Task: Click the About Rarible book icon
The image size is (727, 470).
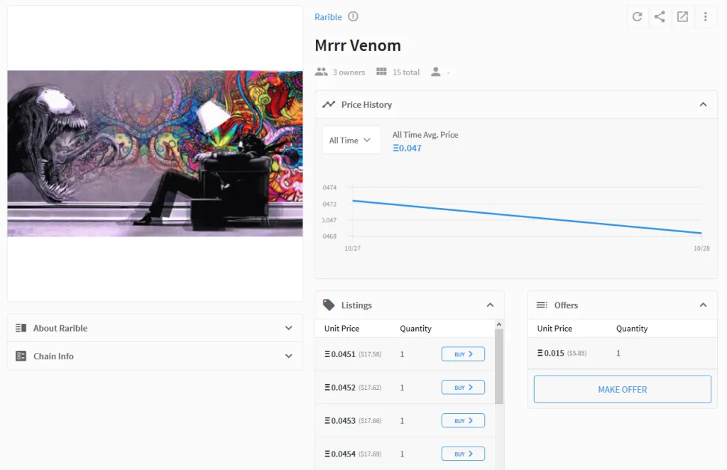Action: (21, 328)
